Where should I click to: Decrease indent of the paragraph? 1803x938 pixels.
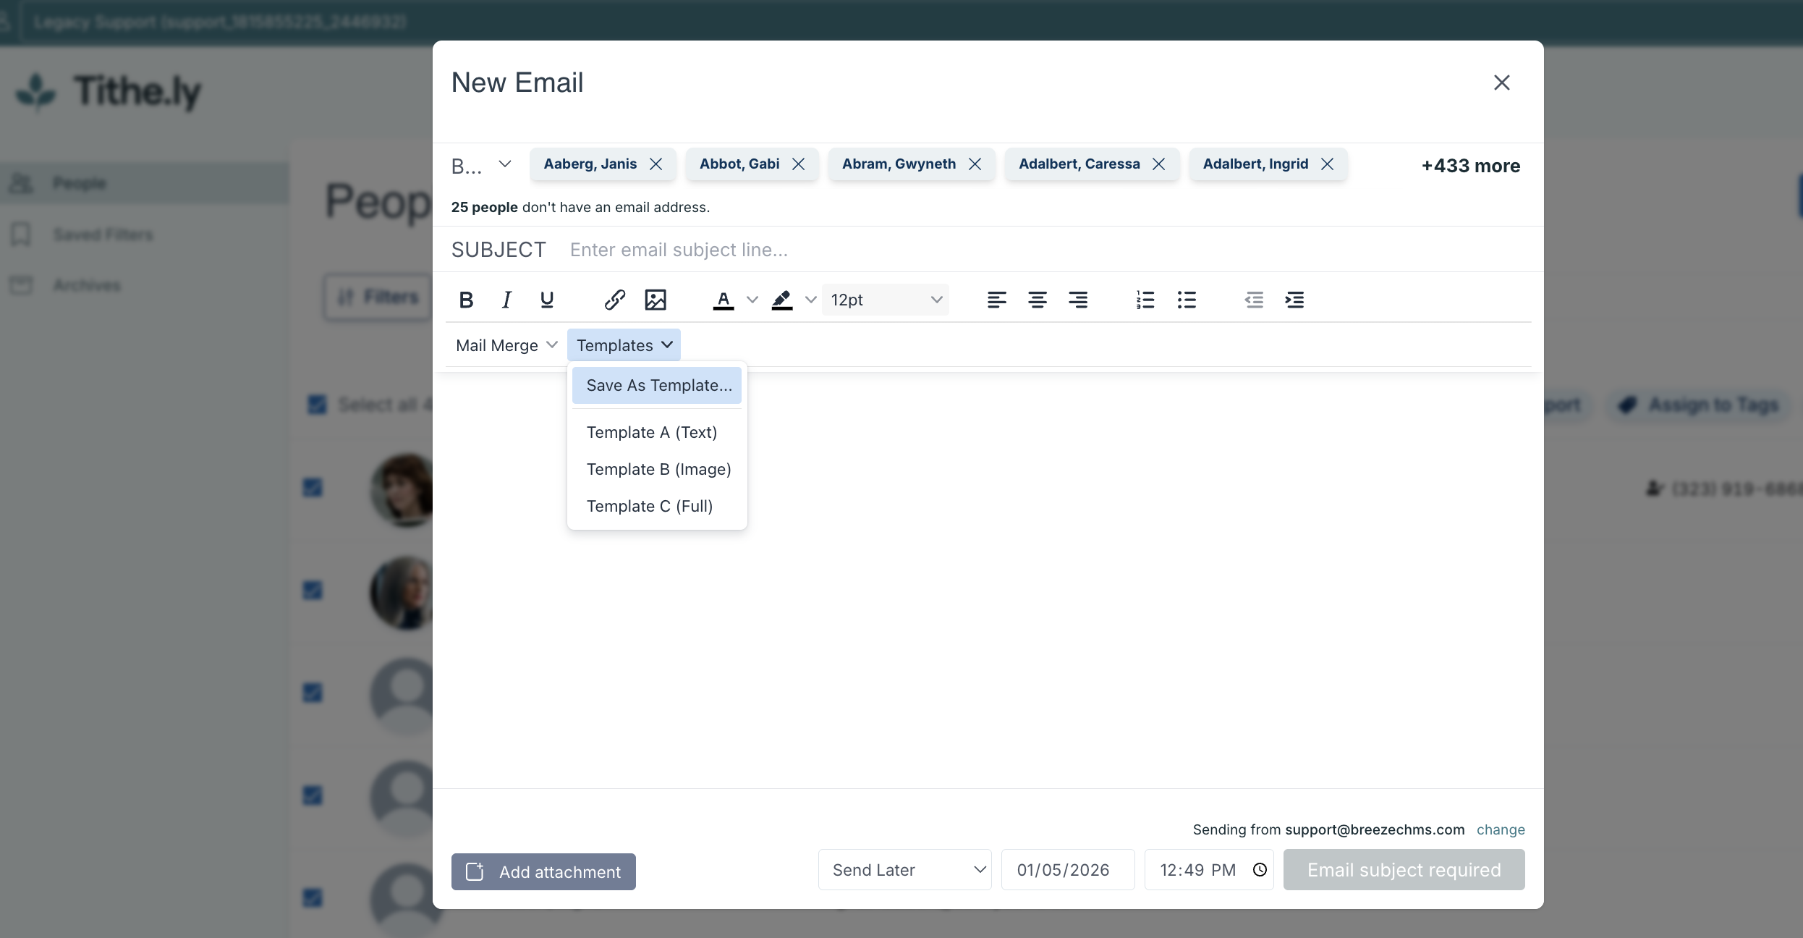(1254, 300)
